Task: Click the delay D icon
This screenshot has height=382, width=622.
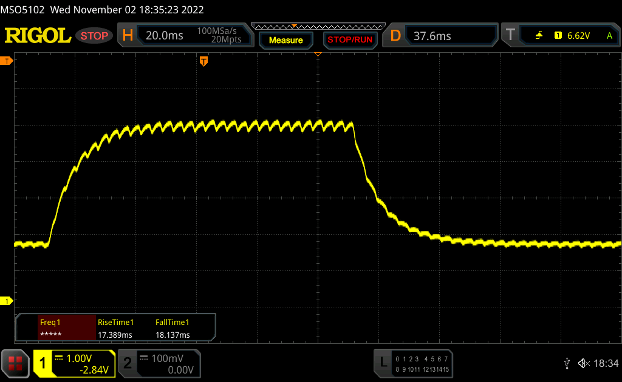Action: point(395,36)
